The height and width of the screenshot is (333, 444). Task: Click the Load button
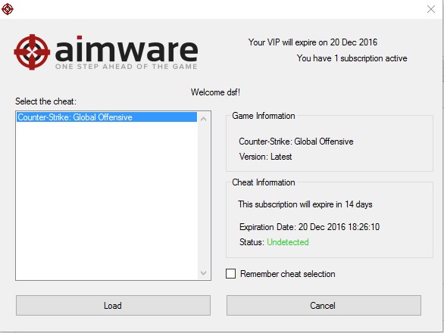tap(113, 305)
